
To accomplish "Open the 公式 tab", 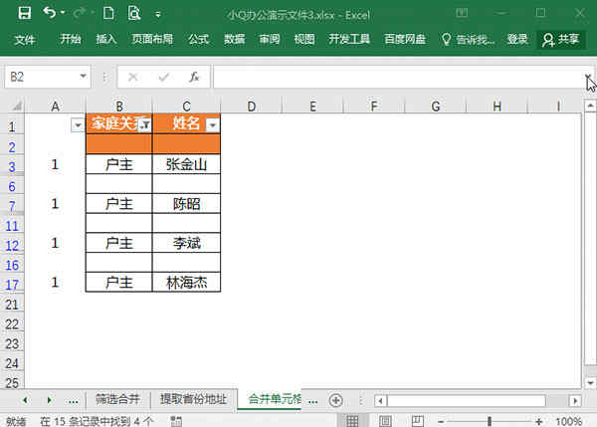I will (x=198, y=39).
